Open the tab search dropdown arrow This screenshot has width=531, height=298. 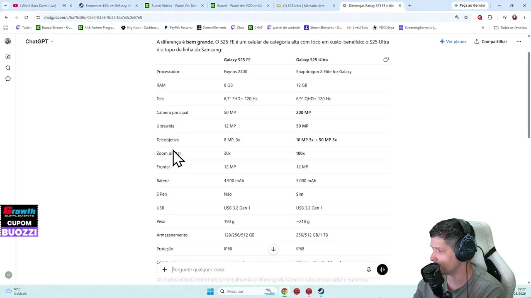(5, 6)
